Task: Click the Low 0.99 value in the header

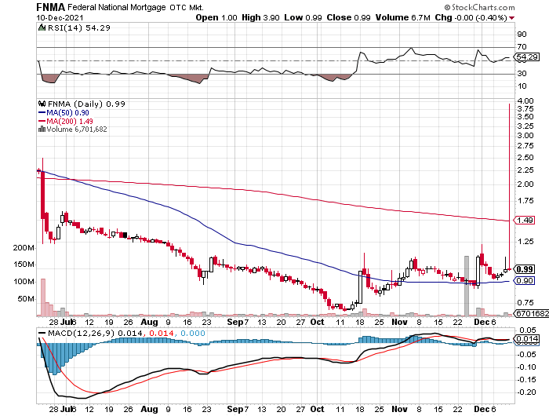Action: click(303, 17)
